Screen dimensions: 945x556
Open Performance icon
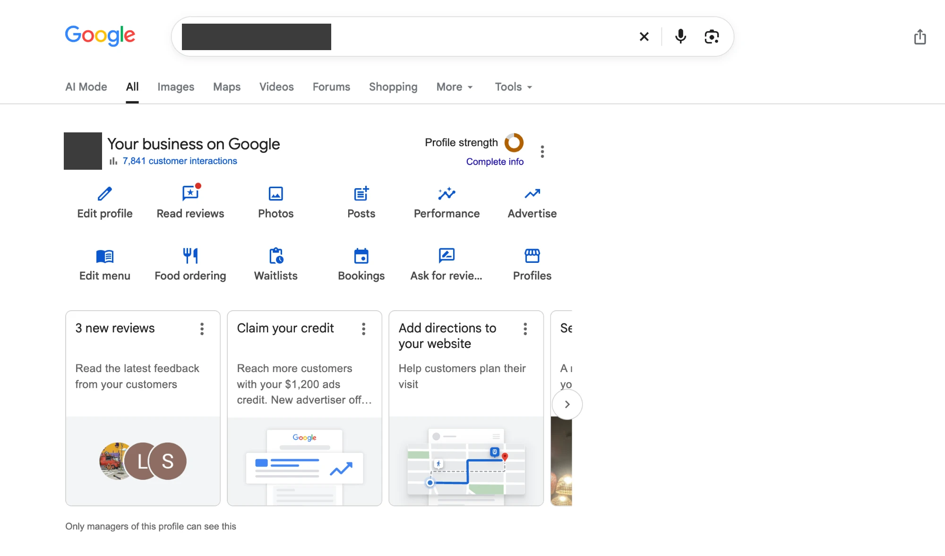(447, 193)
